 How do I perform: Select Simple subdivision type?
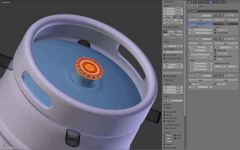(x=226, y=24)
